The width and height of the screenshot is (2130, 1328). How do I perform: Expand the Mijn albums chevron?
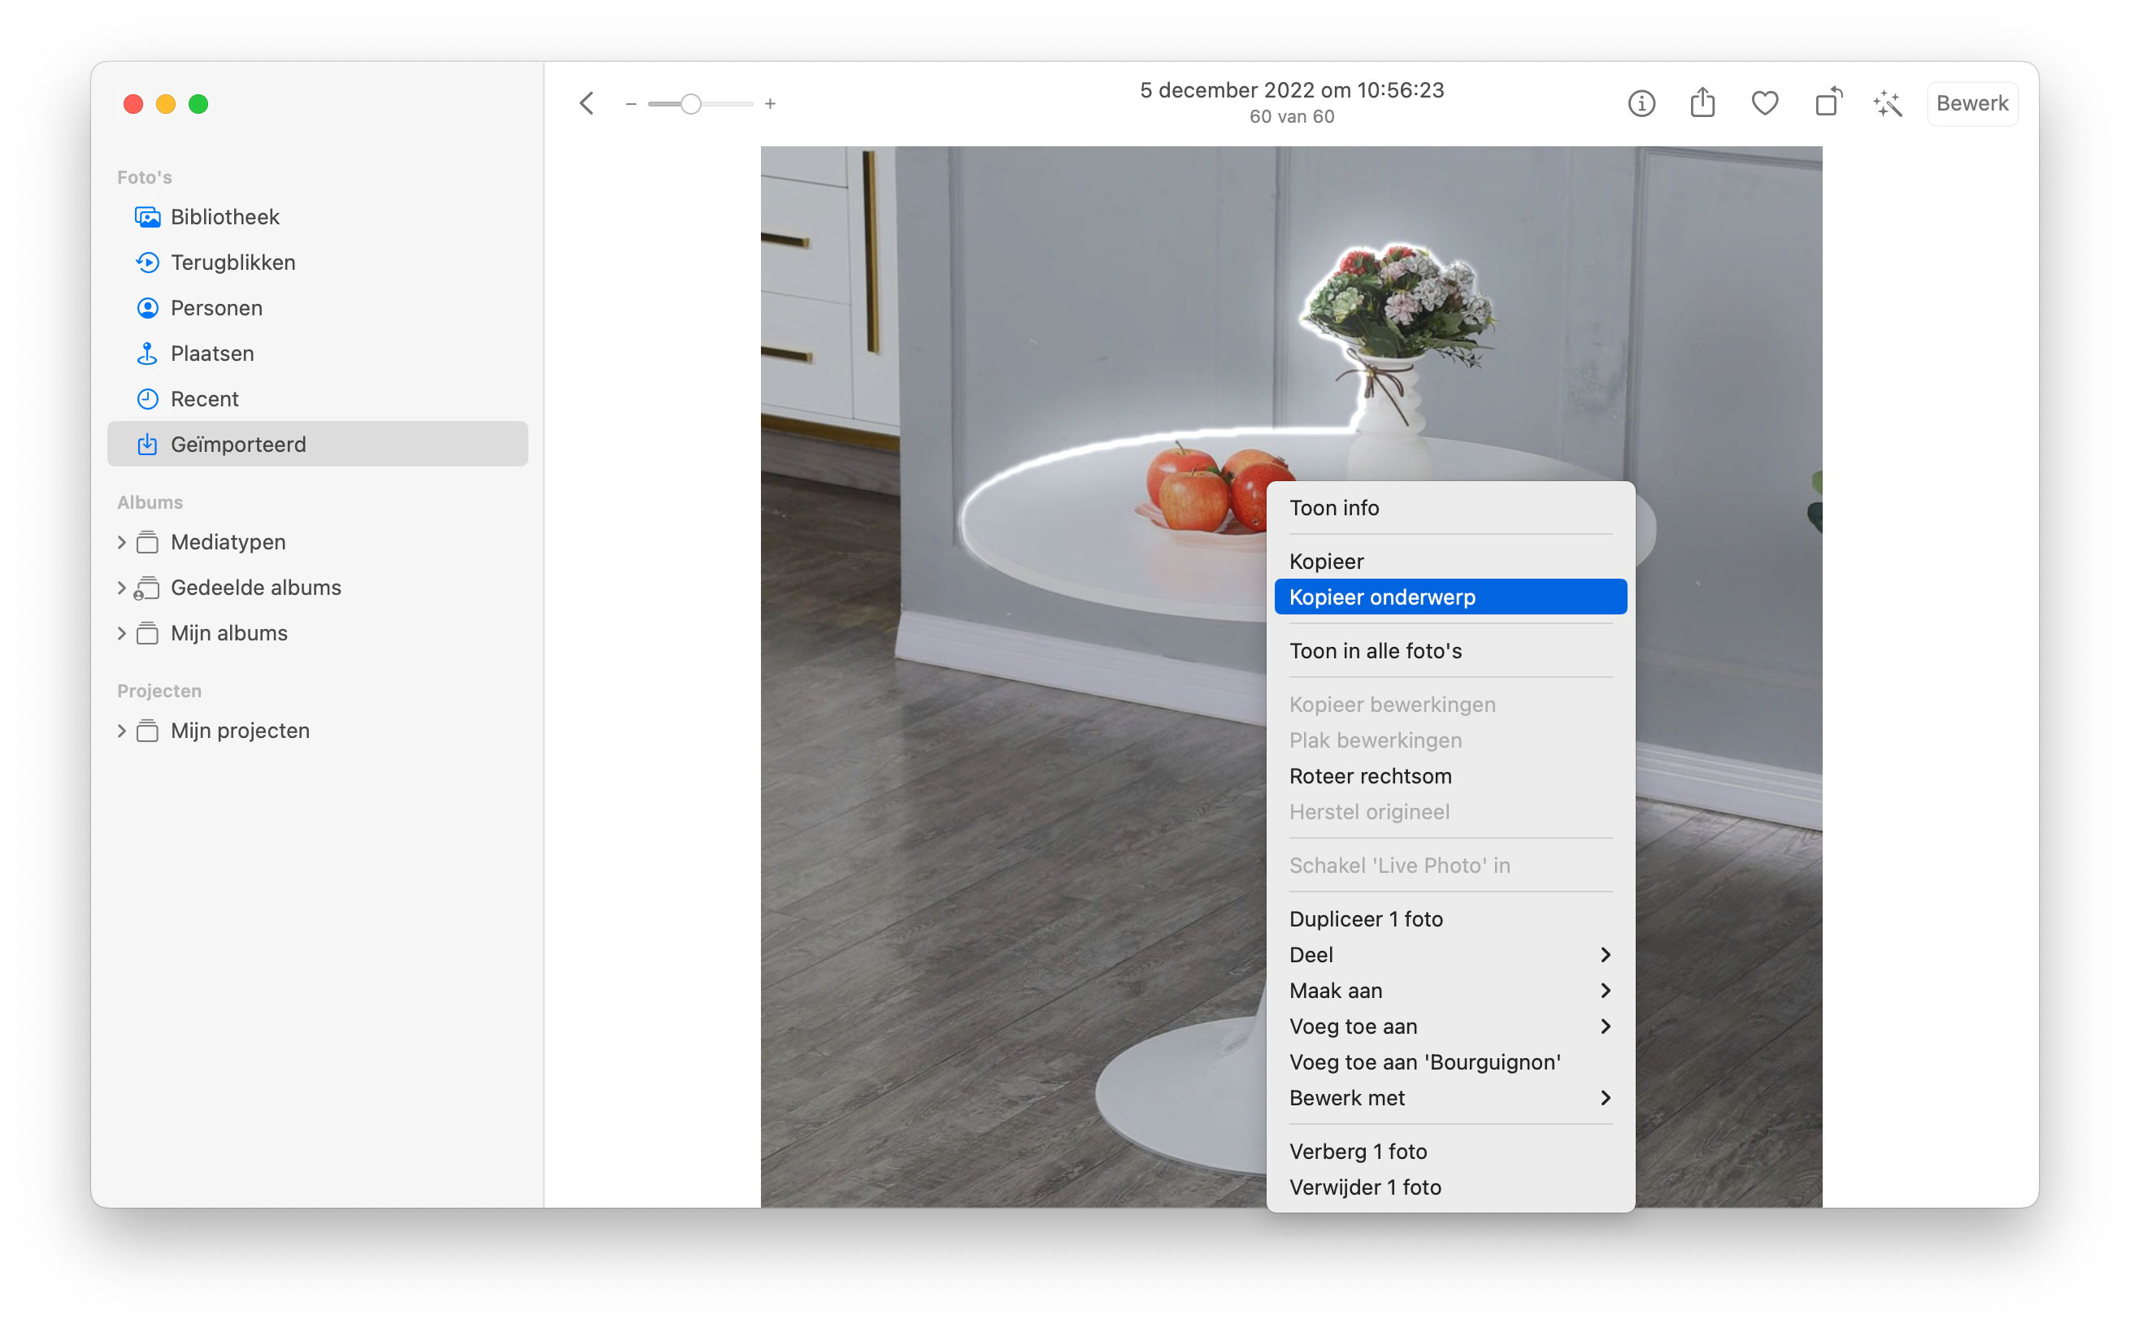coord(121,634)
